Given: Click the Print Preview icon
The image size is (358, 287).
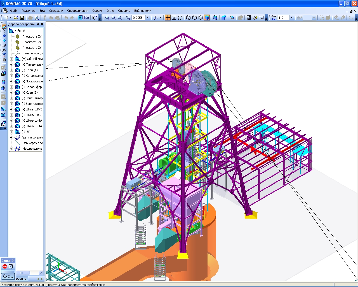Looking at the screenshot, I should (x=37, y=18).
